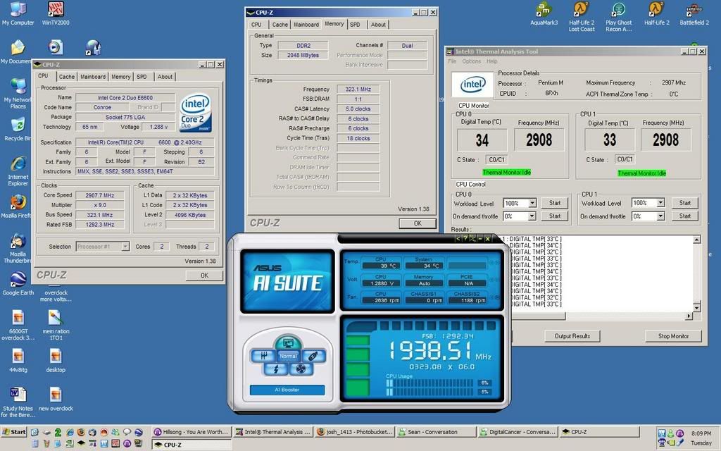Click the Stop Monitor button
The image size is (721, 451).
(673, 336)
